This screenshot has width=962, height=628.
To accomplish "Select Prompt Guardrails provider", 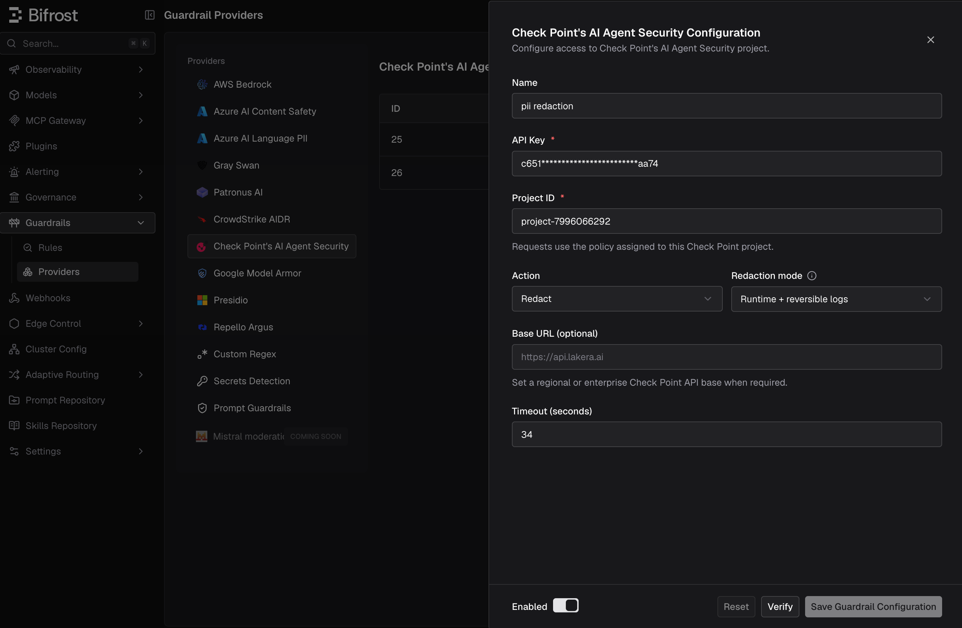I will 272,408.
